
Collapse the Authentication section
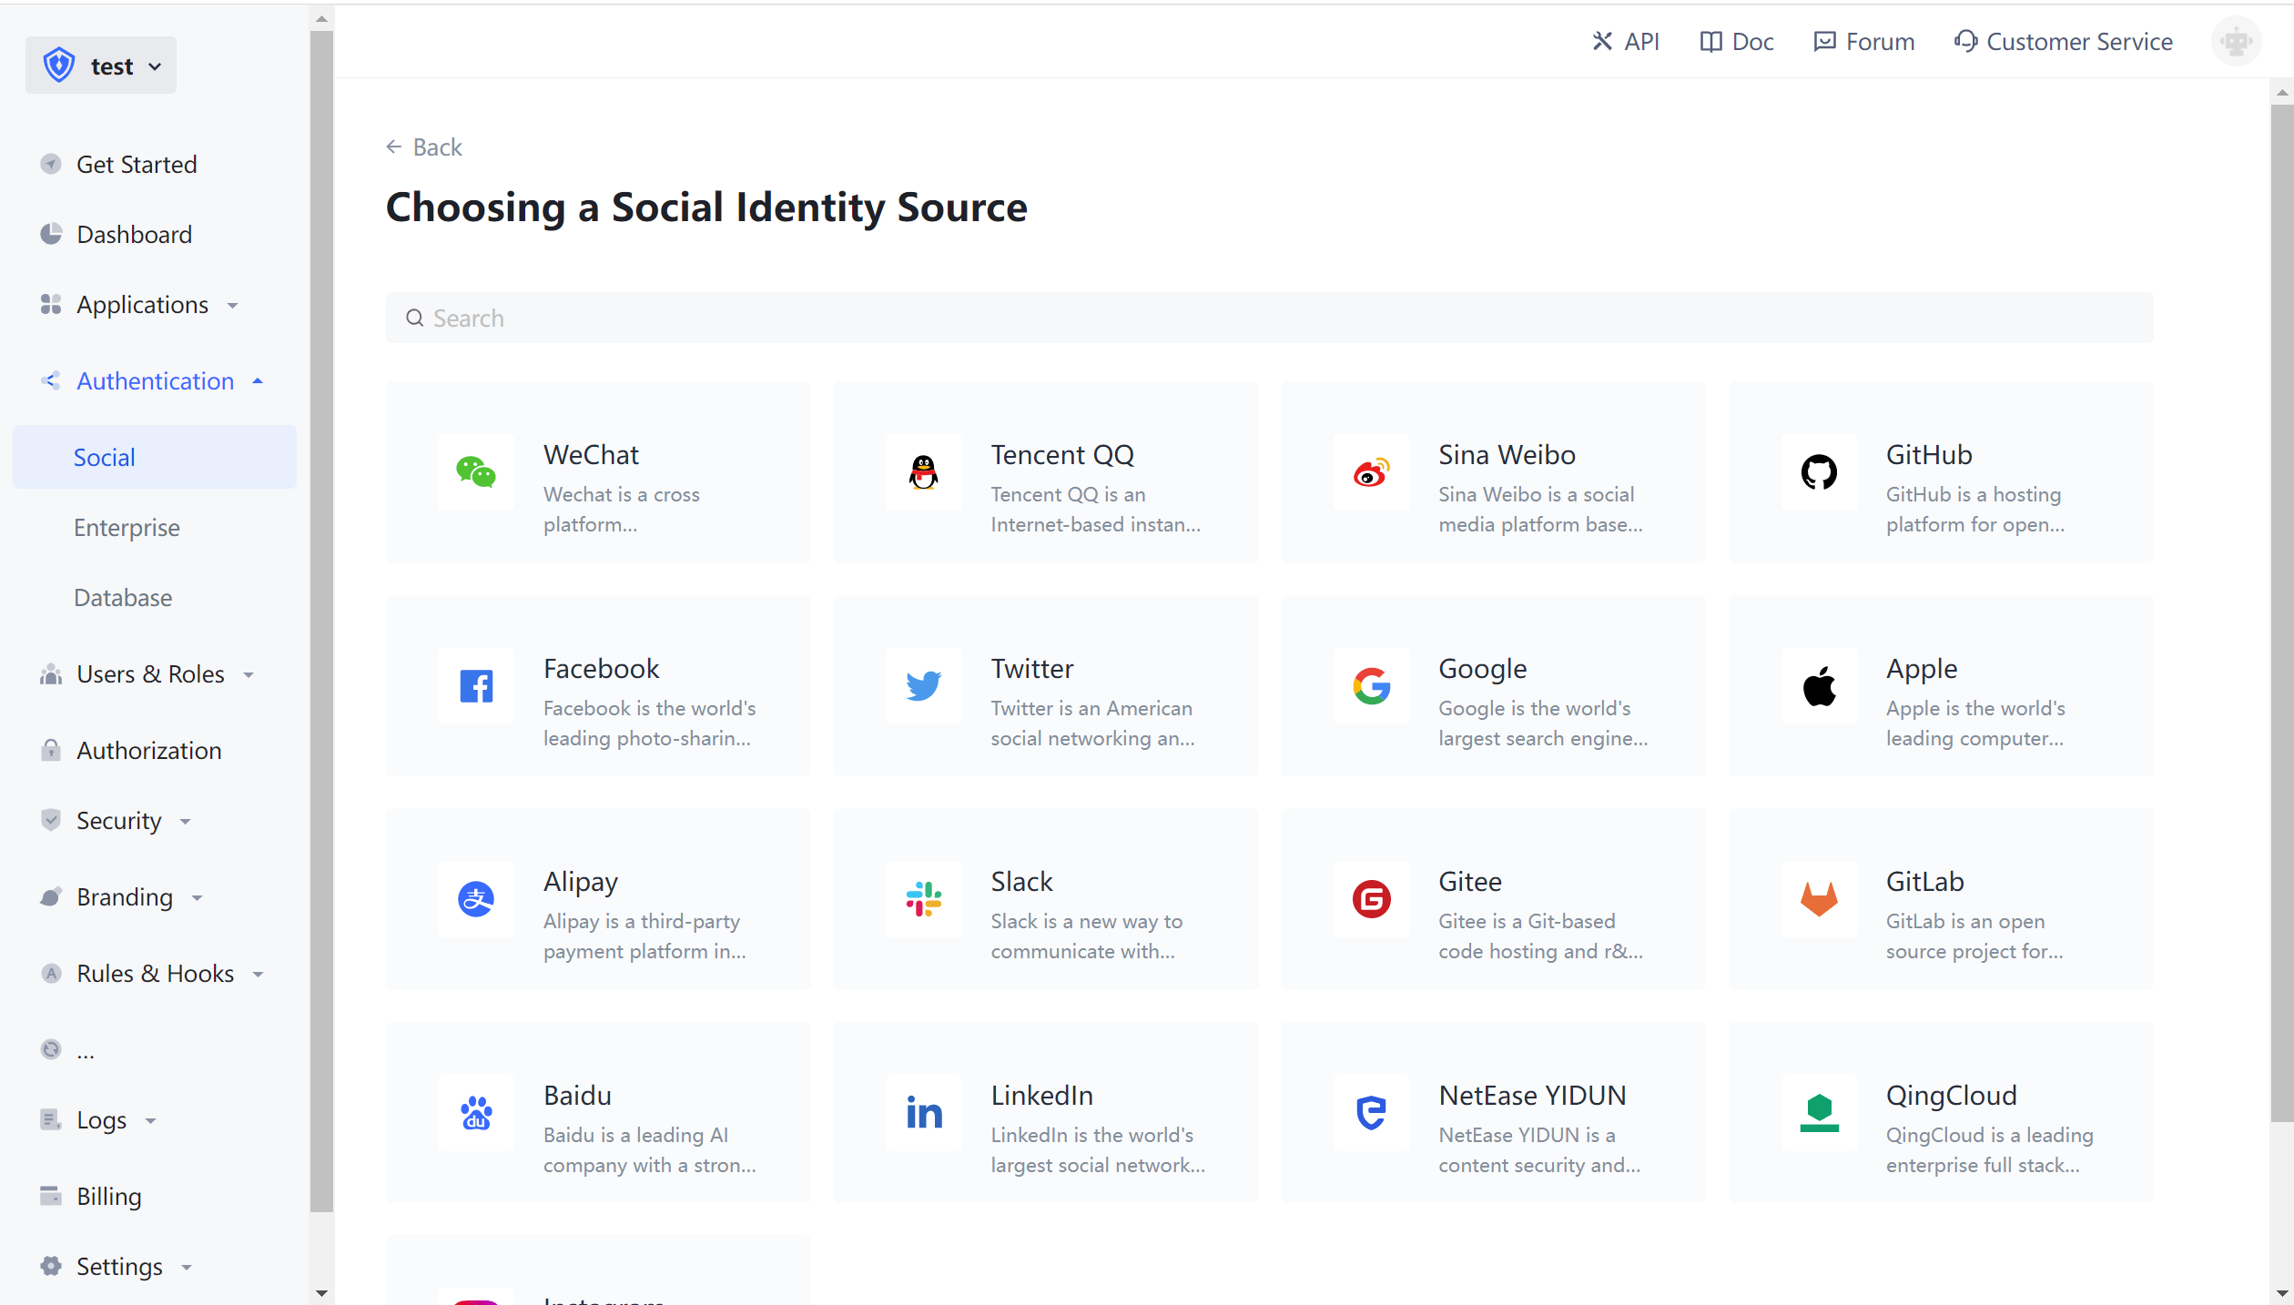pyautogui.click(x=155, y=381)
